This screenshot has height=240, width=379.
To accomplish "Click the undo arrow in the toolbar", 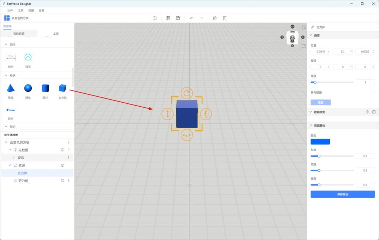I will [x=191, y=18].
